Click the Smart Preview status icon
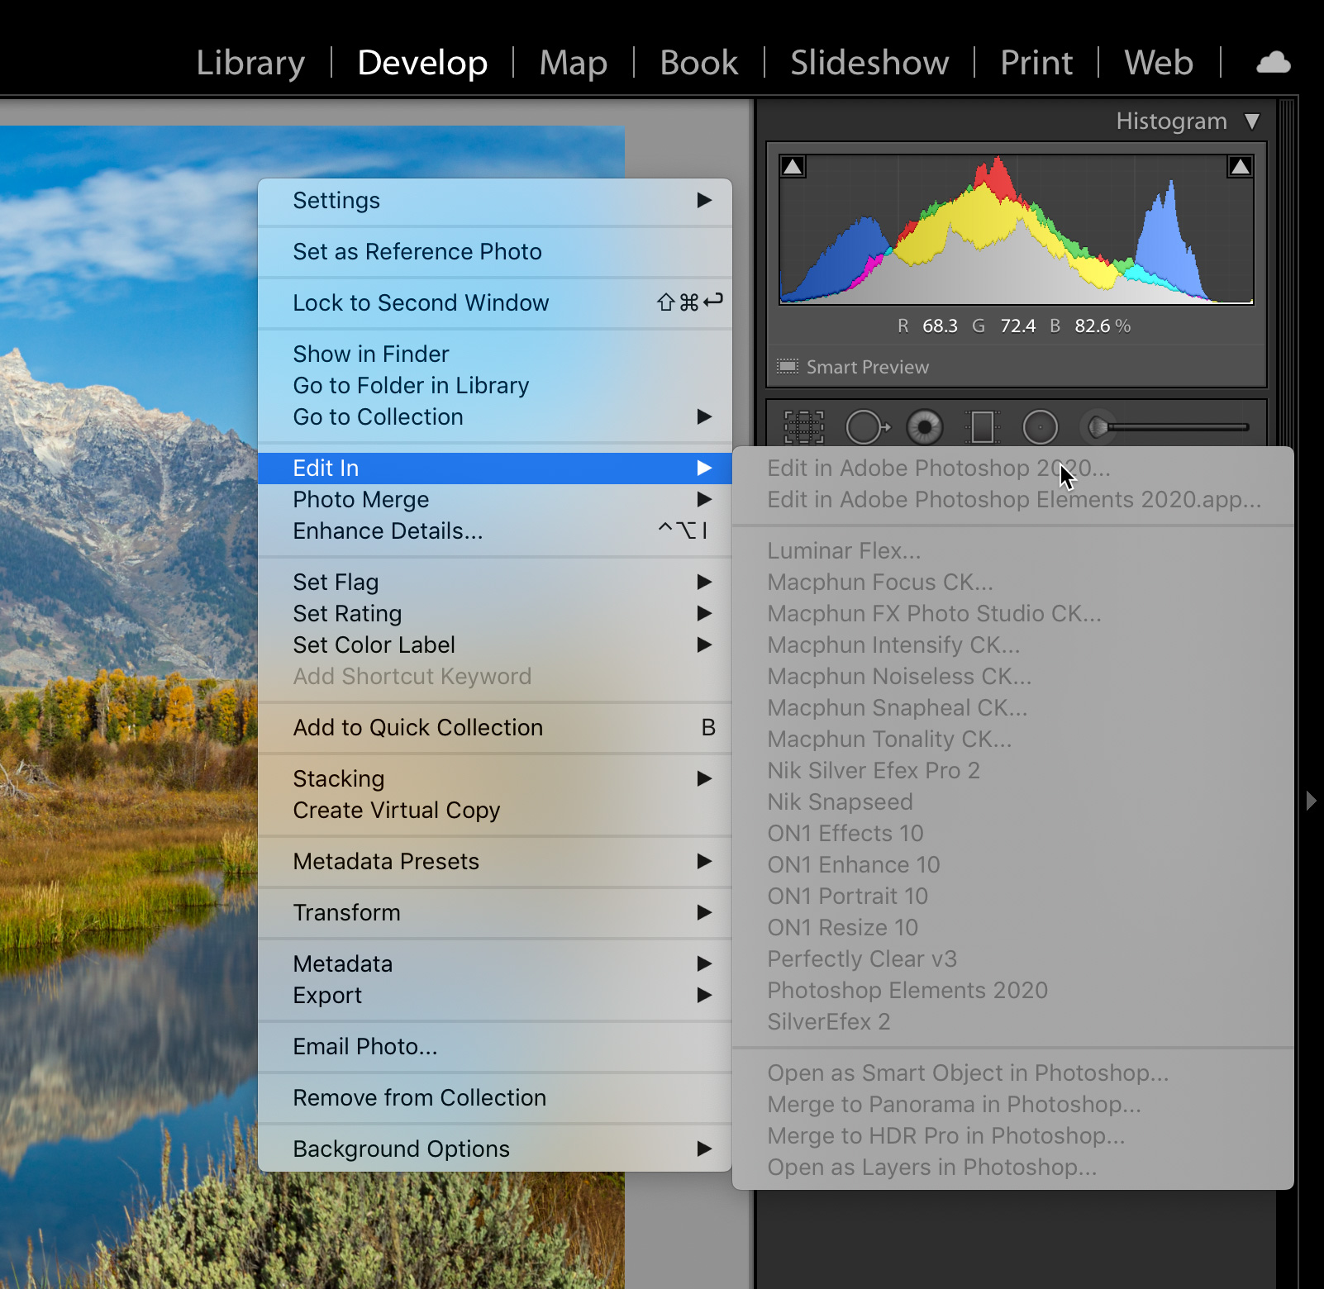Screen dimensions: 1324x1289 (x=788, y=365)
